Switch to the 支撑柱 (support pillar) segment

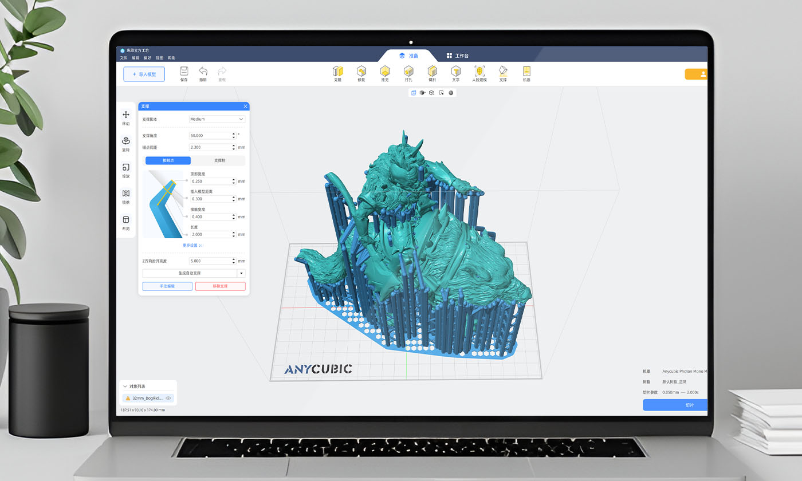221,160
